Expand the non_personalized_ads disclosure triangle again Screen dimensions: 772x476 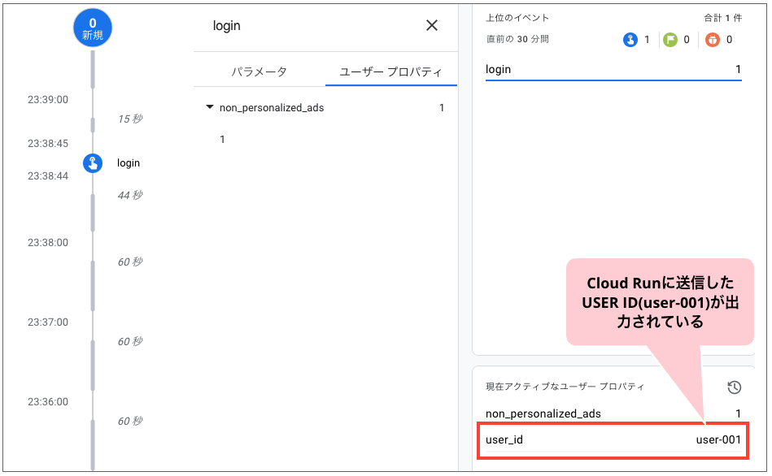click(x=210, y=106)
